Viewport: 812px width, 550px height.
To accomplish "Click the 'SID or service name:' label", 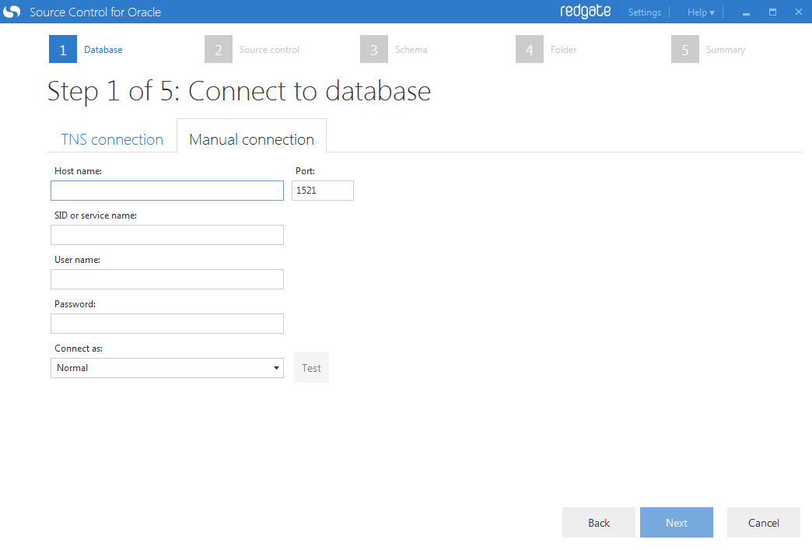I will point(96,215).
